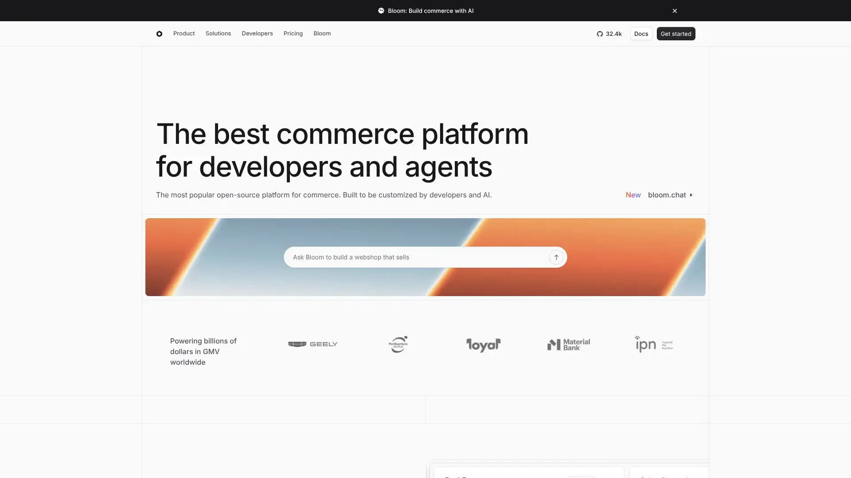The image size is (851, 478).
Task: Open the Developers menu
Action: (257, 34)
